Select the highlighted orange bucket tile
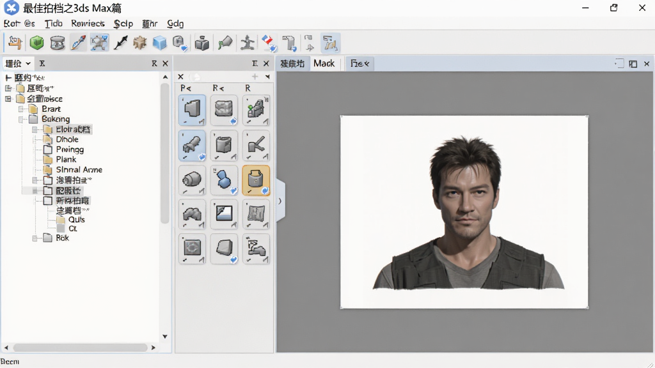This screenshot has height=368, width=655. pyautogui.click(x=256, y=180)
